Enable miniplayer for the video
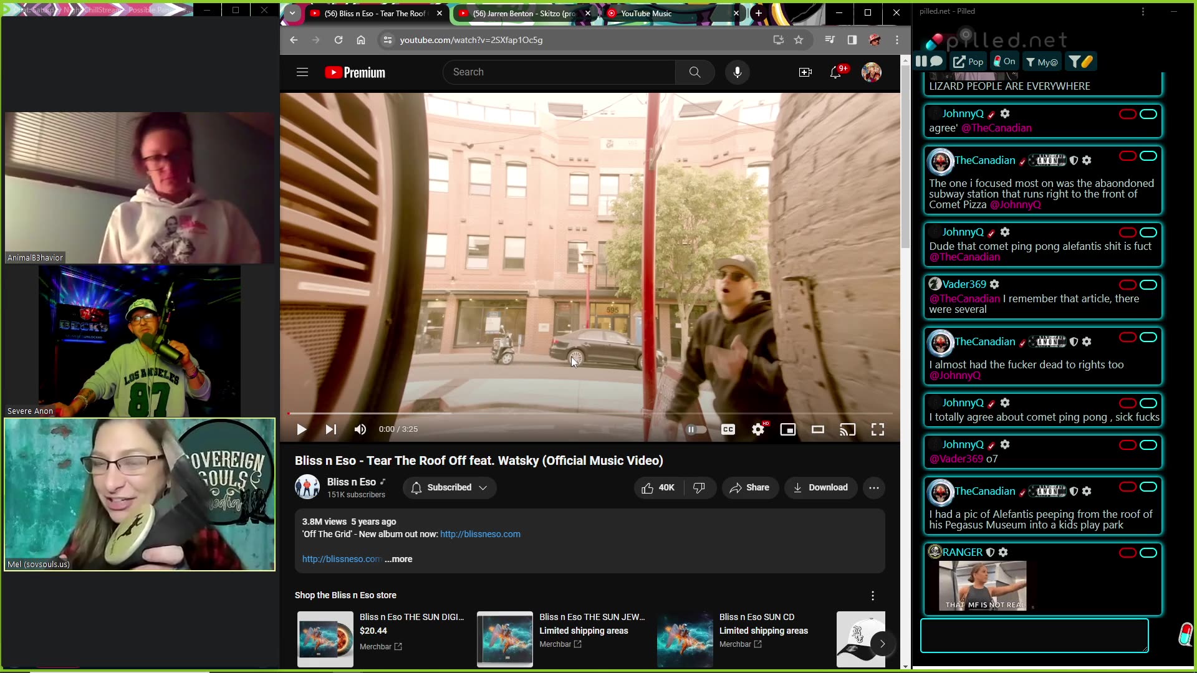Image resolution: width=1197 pixels, height=673 pixels. coord(787,429)
